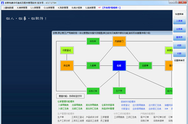Open the 工序管理 link

[x=105, y=117]
